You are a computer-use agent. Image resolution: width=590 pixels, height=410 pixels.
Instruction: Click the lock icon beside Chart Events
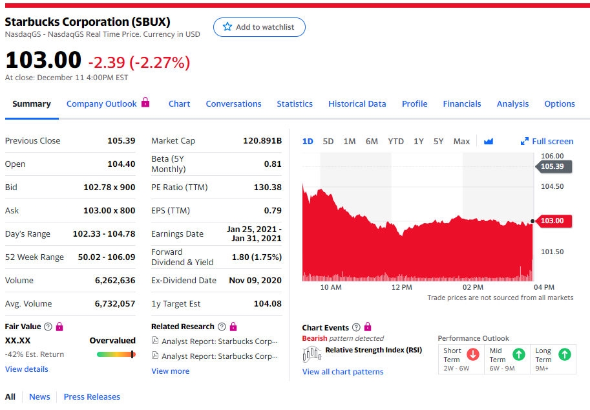point(368,327)
